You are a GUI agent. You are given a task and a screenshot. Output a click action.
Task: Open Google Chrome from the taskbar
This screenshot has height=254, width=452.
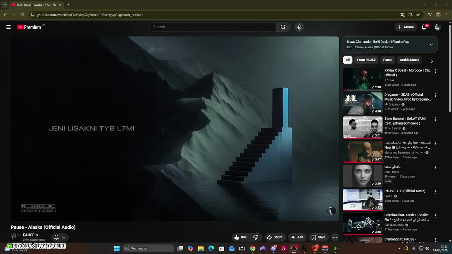coord(252,249)
